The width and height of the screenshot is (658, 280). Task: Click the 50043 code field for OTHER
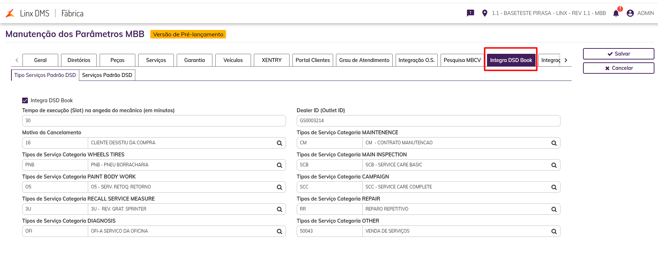(x=330, y=231)
